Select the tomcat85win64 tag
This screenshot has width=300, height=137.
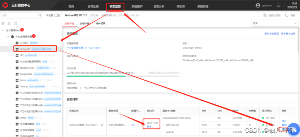pyautogui.click(x=37, y=87)
